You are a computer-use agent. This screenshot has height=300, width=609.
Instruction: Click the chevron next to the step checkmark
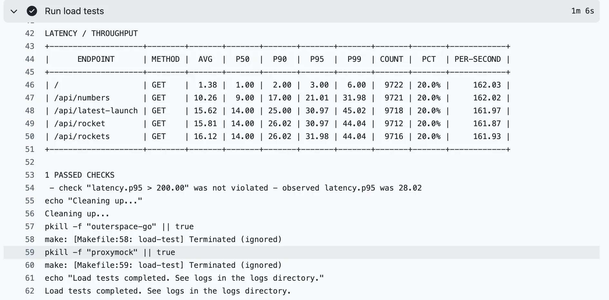(14, 11)
